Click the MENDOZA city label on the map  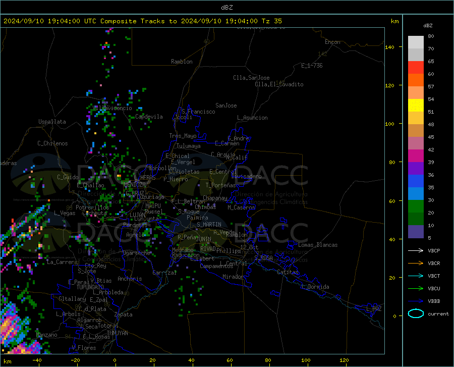point(135,185)
